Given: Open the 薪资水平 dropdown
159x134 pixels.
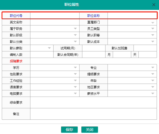Looking at the screenshot, I should pyautogui.click(x=153, y=93).
